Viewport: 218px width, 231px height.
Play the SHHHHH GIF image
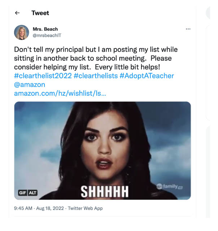103,144
